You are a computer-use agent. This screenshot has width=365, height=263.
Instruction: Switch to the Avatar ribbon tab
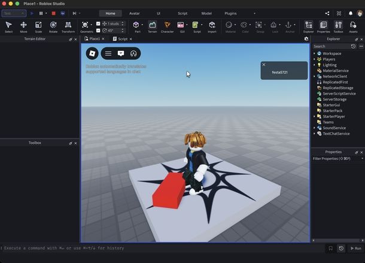134,13
